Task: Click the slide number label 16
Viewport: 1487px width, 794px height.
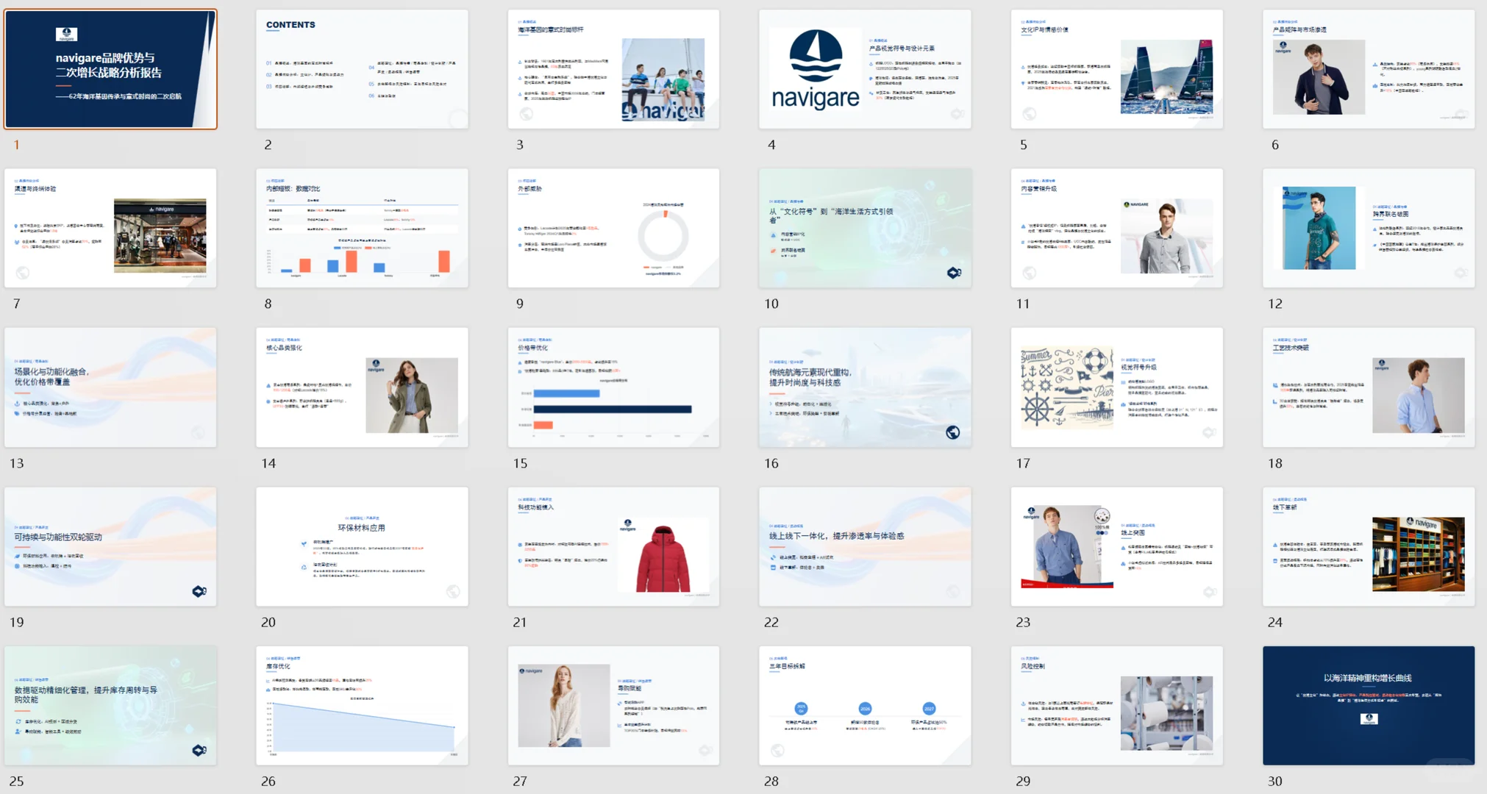Action: (x=771, y=463)
